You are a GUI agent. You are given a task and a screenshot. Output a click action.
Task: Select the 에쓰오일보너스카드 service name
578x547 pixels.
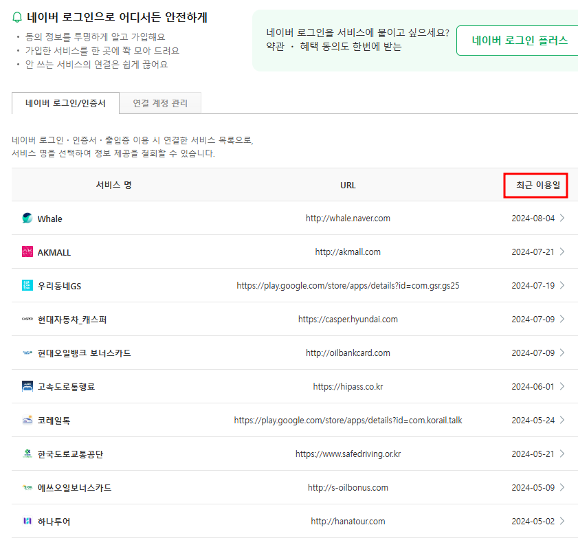(x=74, y=488)
